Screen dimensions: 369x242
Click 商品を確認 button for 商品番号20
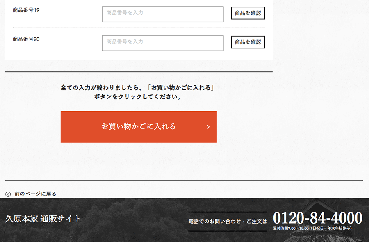(x=248, y=42)
